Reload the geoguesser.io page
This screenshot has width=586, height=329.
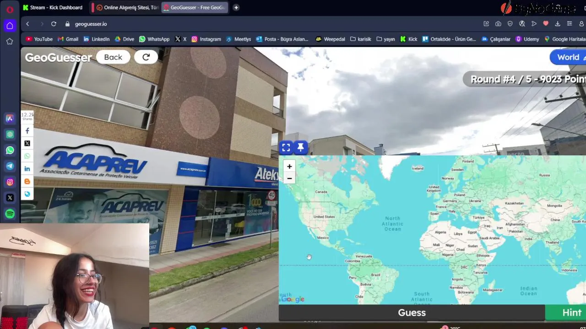click(x=54, y=24)
